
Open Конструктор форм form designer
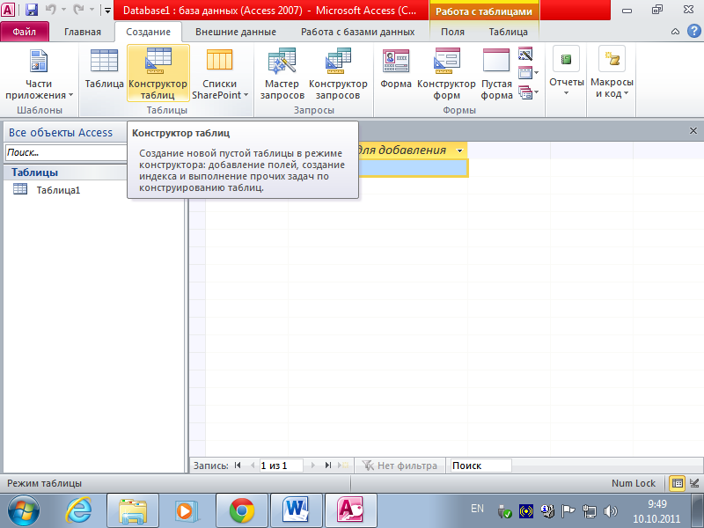click(x=446, y=74)
